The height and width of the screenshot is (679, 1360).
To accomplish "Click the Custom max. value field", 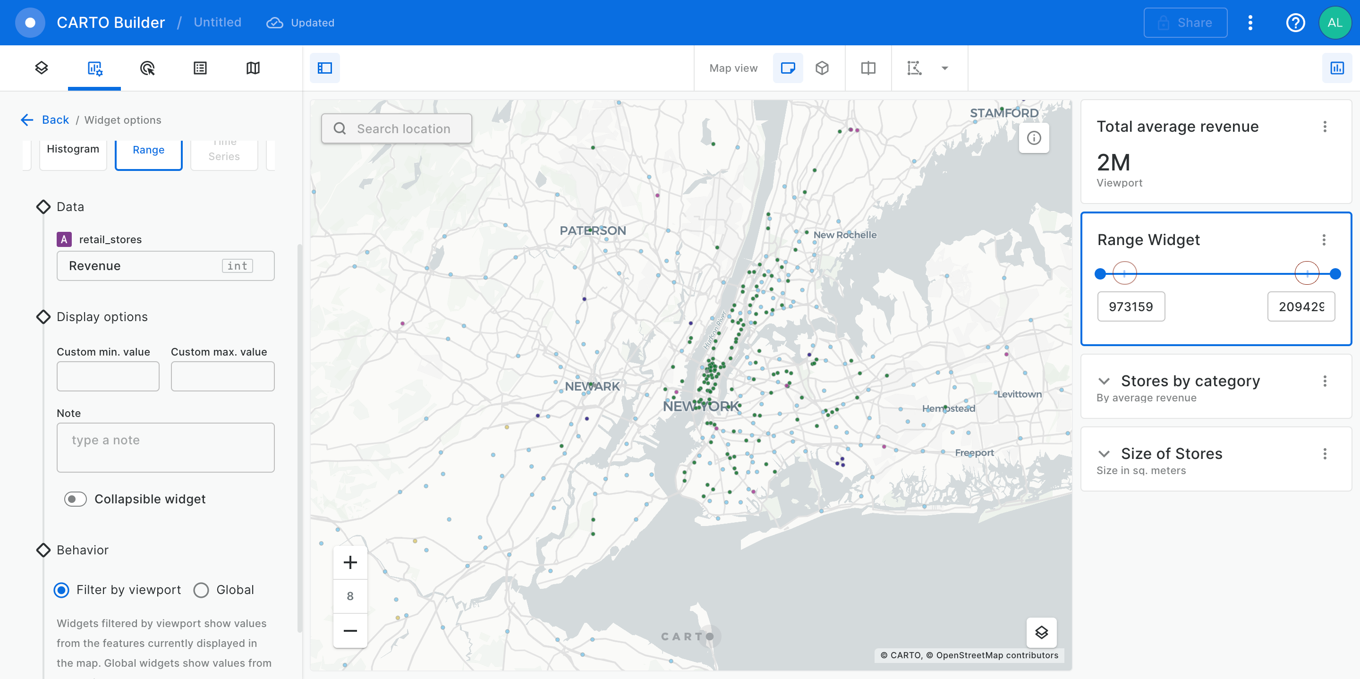I will (x=222, y=376).
